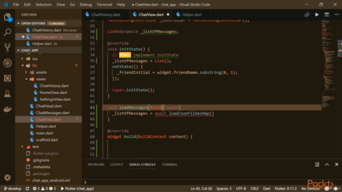Switch to the Output panel tab
This screenshot has height=192, width=342.
[116, 165]
